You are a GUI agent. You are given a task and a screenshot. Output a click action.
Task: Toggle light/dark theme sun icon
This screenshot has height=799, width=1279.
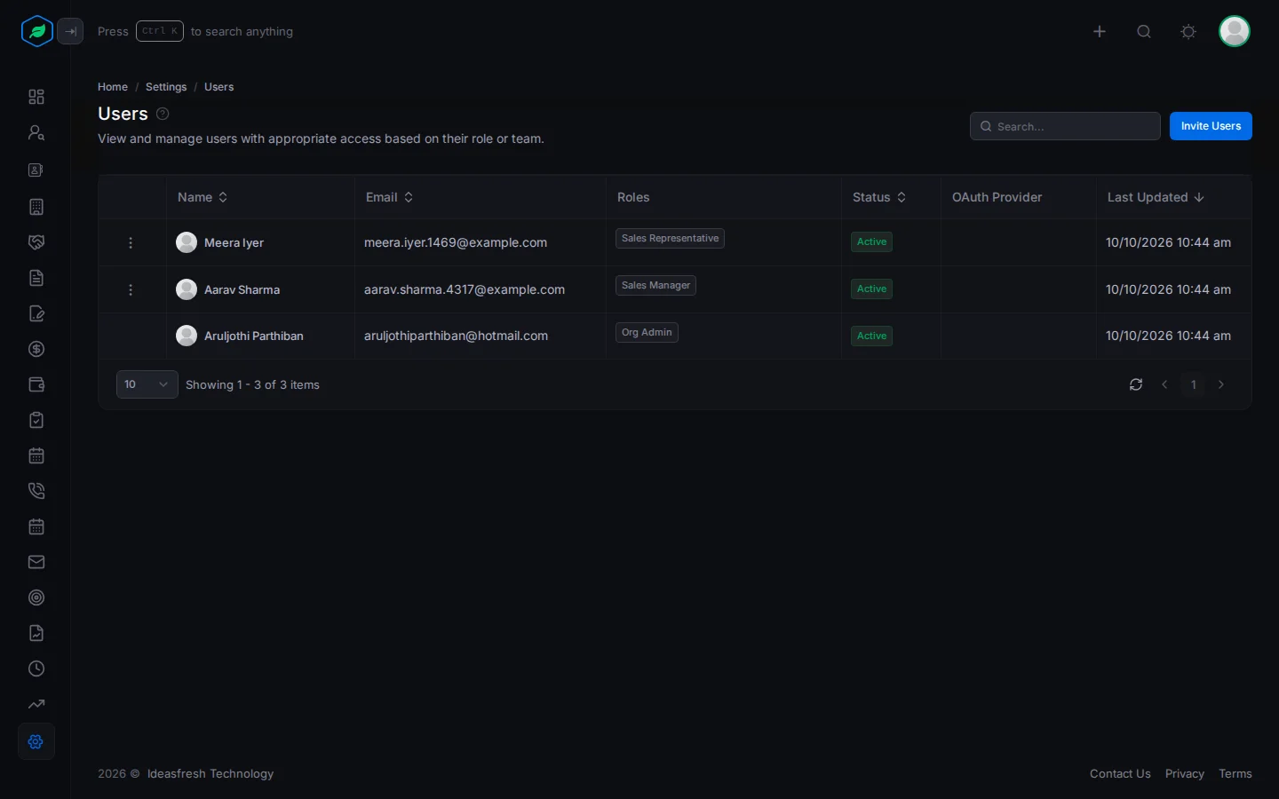click(1188, 31)
